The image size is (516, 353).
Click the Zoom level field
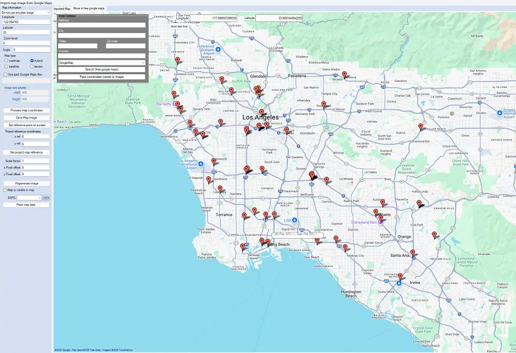pos(26,43)
